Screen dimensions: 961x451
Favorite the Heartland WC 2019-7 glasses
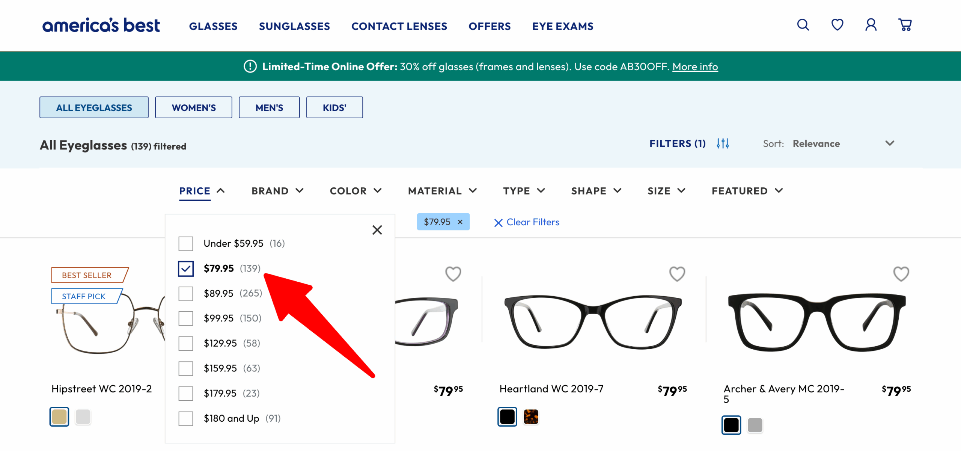point(677,274)
